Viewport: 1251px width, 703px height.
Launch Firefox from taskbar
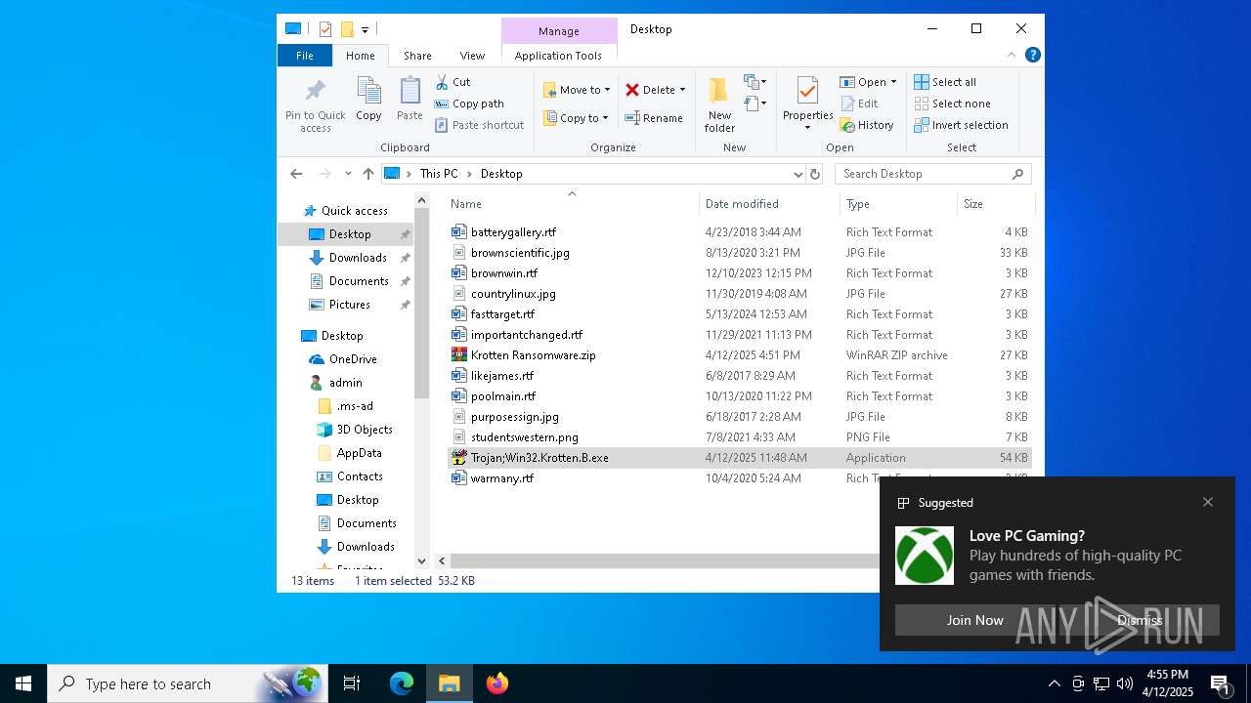(497, 683)
